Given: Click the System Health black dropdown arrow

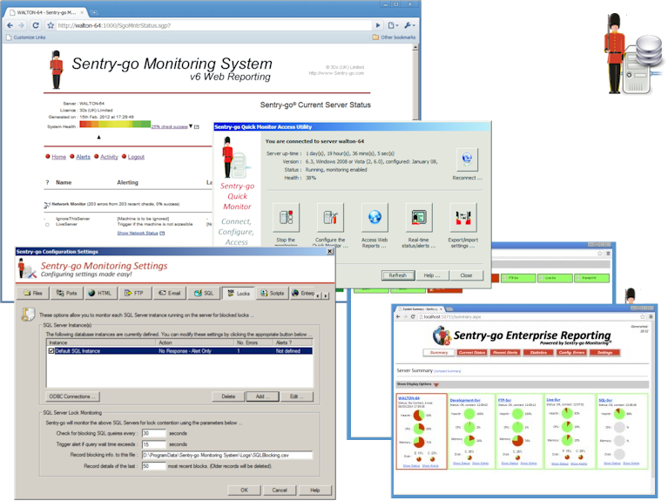Looking at the screenshot, I should [191, 126].
